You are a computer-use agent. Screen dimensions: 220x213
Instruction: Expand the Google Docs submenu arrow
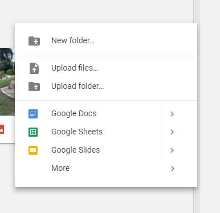[x=172, y=114]
